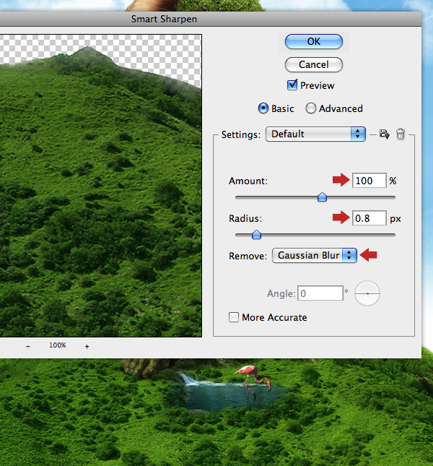Click OK to apply Smart Sharpen
The height and width of the screenshot is (466, 433).
point(314,41)
